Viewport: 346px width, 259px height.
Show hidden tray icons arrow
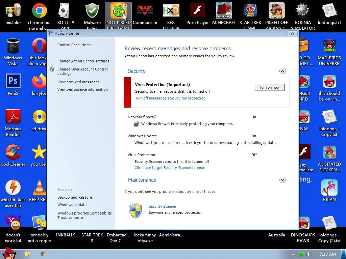(293, 254)
